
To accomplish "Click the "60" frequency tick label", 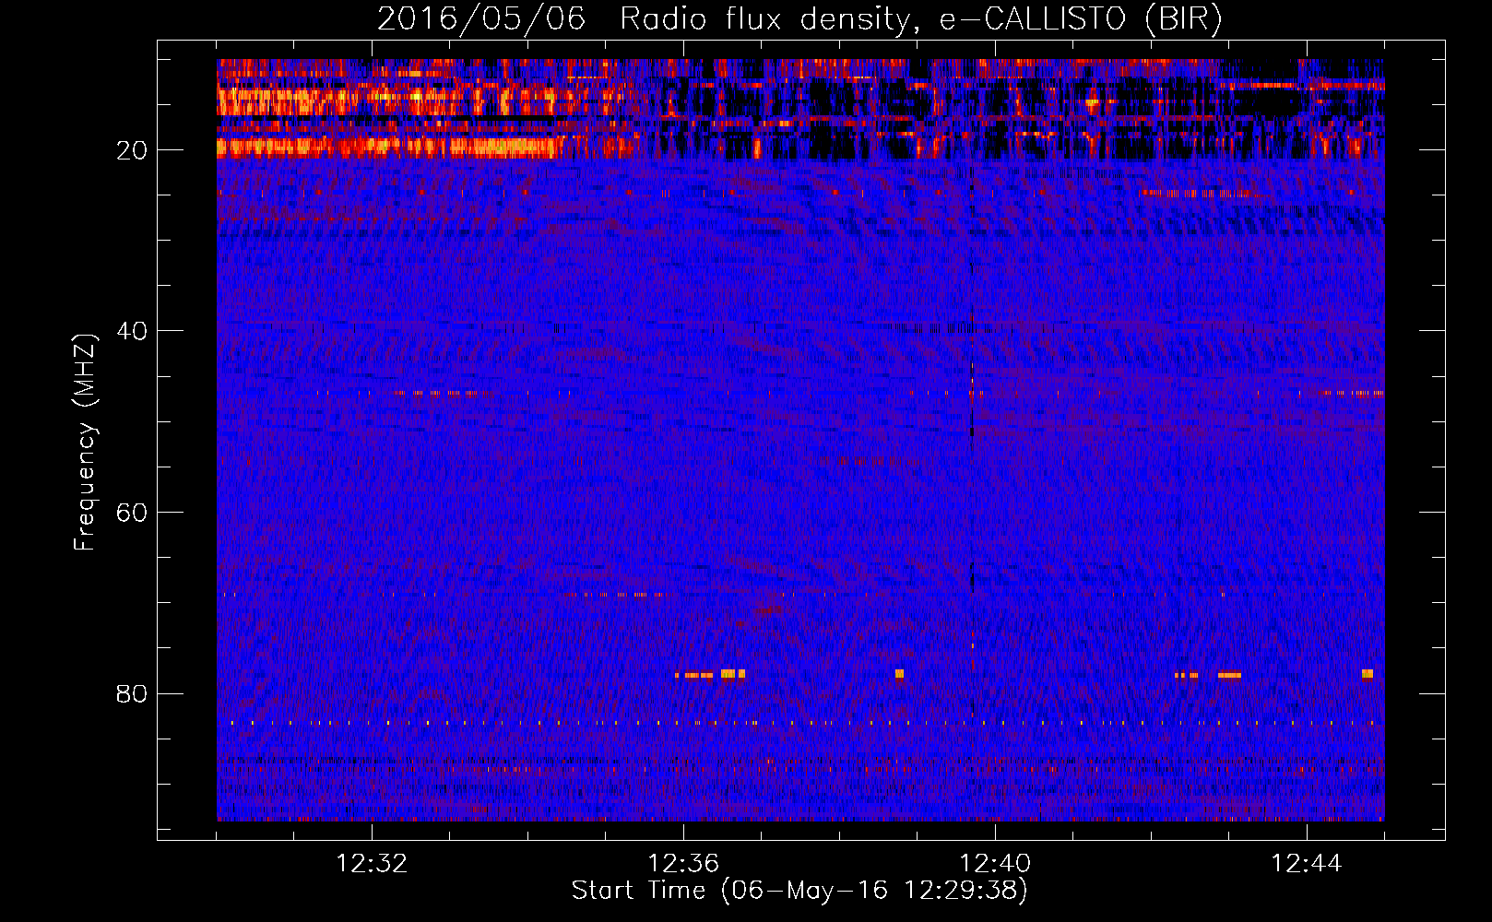I will [132, 513].
